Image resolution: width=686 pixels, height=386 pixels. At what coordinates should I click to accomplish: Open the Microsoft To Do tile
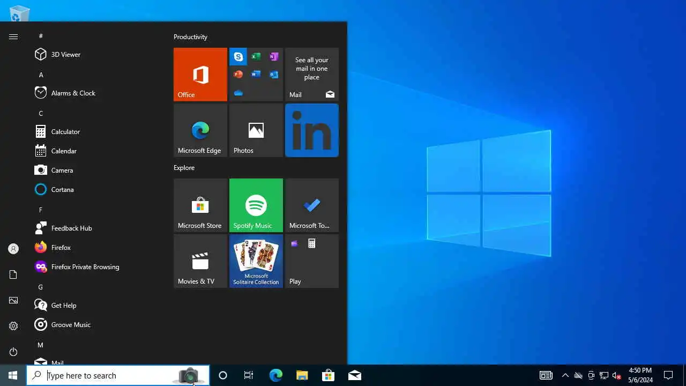tap(312, 205)
